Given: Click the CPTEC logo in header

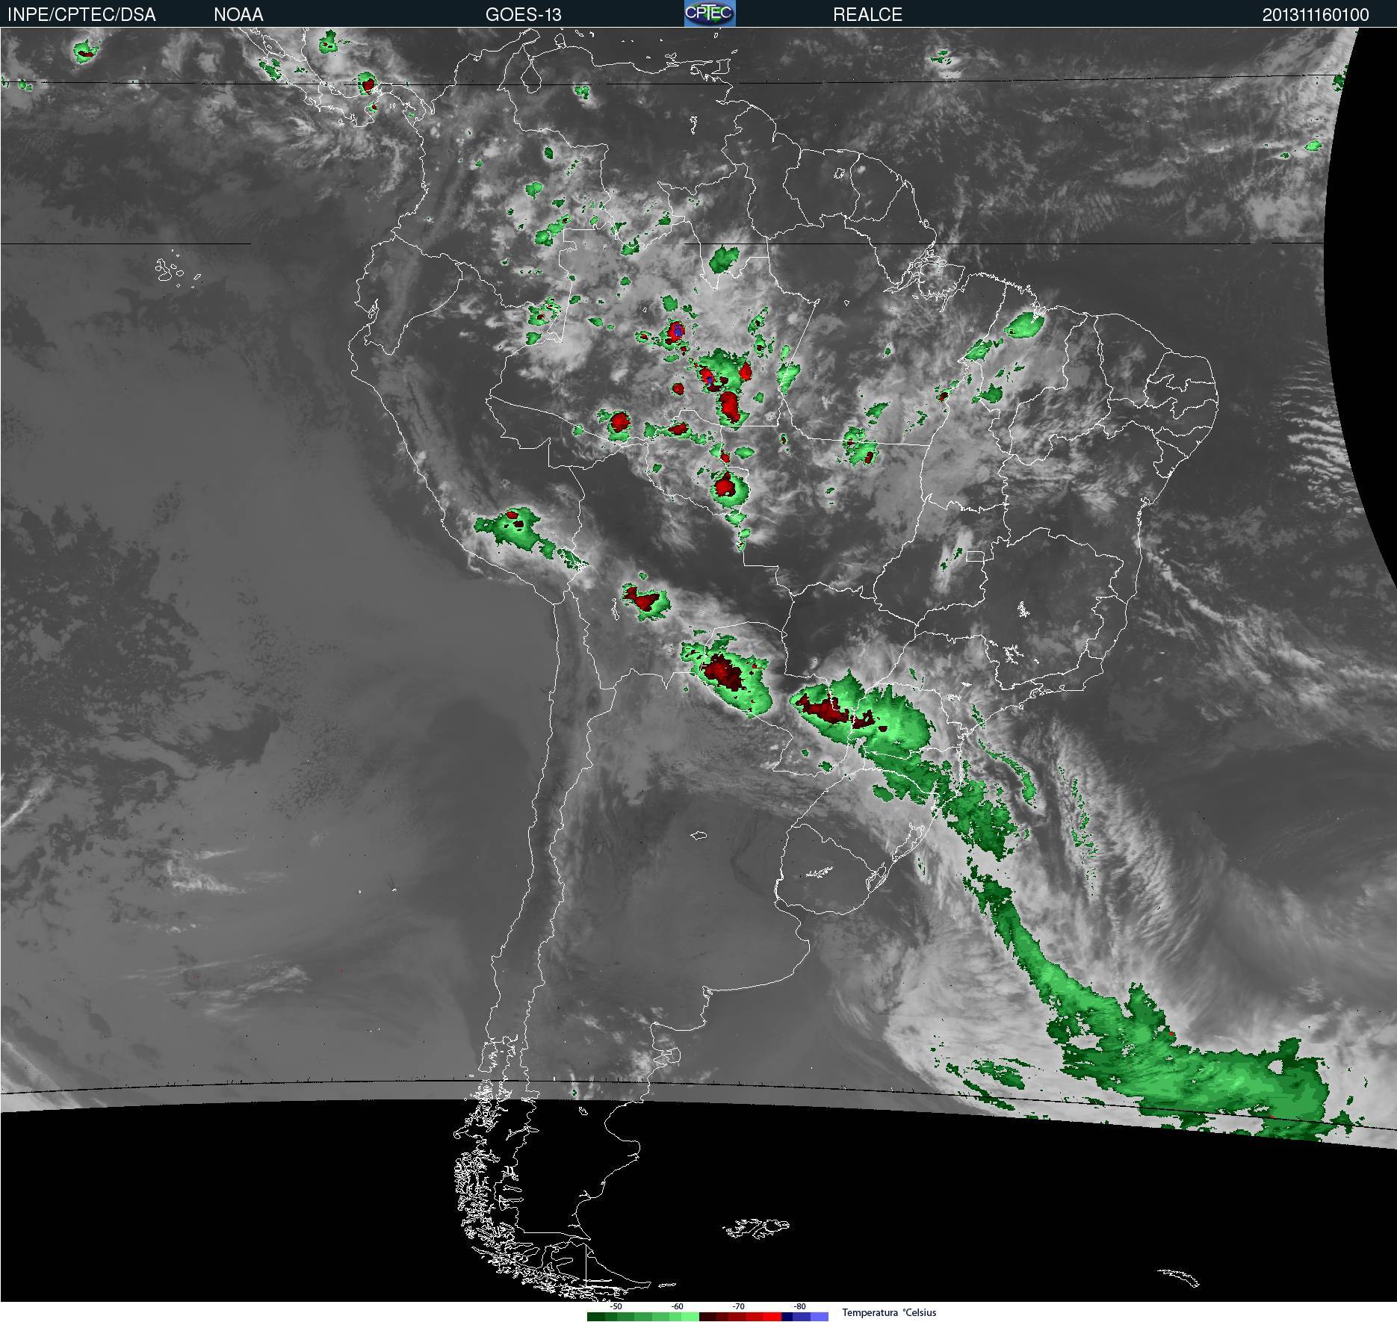Looking at the screenshot, I should click(x=710, y=13).
